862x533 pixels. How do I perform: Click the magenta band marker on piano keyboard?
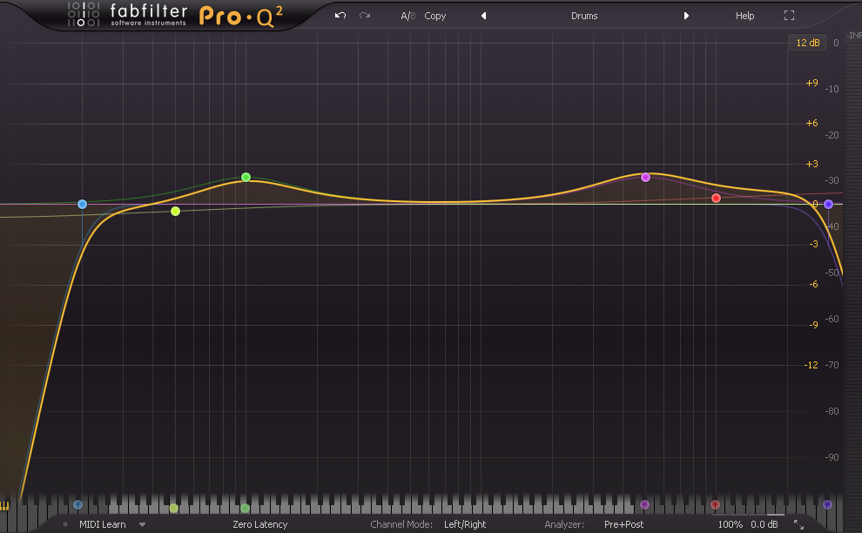[645, 504]
